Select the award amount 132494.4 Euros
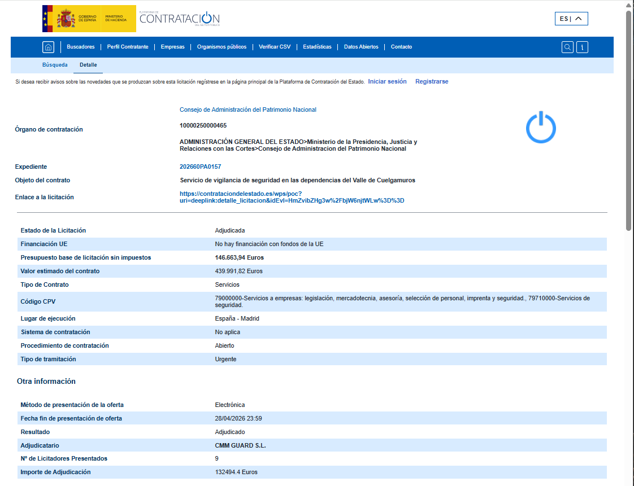 pyautogui.click(x=236, y=472)
